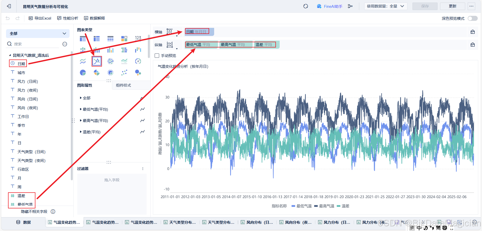Select the detail table chart type icon
Viewport: 482px width, 231px height.
pos(110,38)
